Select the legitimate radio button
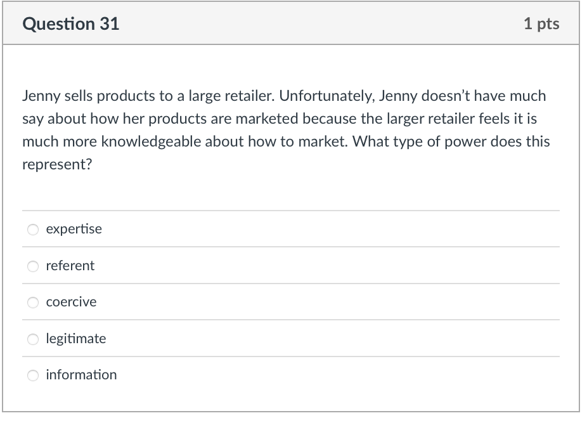The width and height of the screenshot is (587, 425). [x=33, y=339]
